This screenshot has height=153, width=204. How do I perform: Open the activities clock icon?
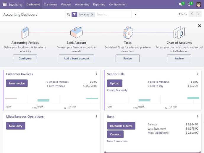(189, 4)
